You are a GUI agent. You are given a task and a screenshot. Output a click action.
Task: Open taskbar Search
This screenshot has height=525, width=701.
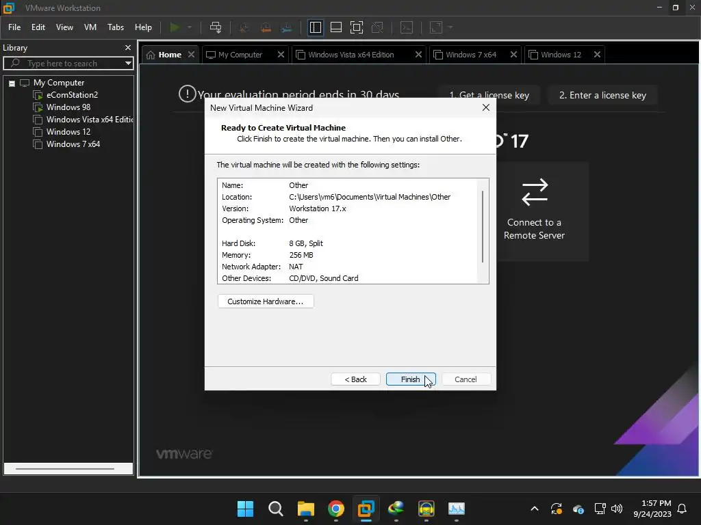point(275,509)
